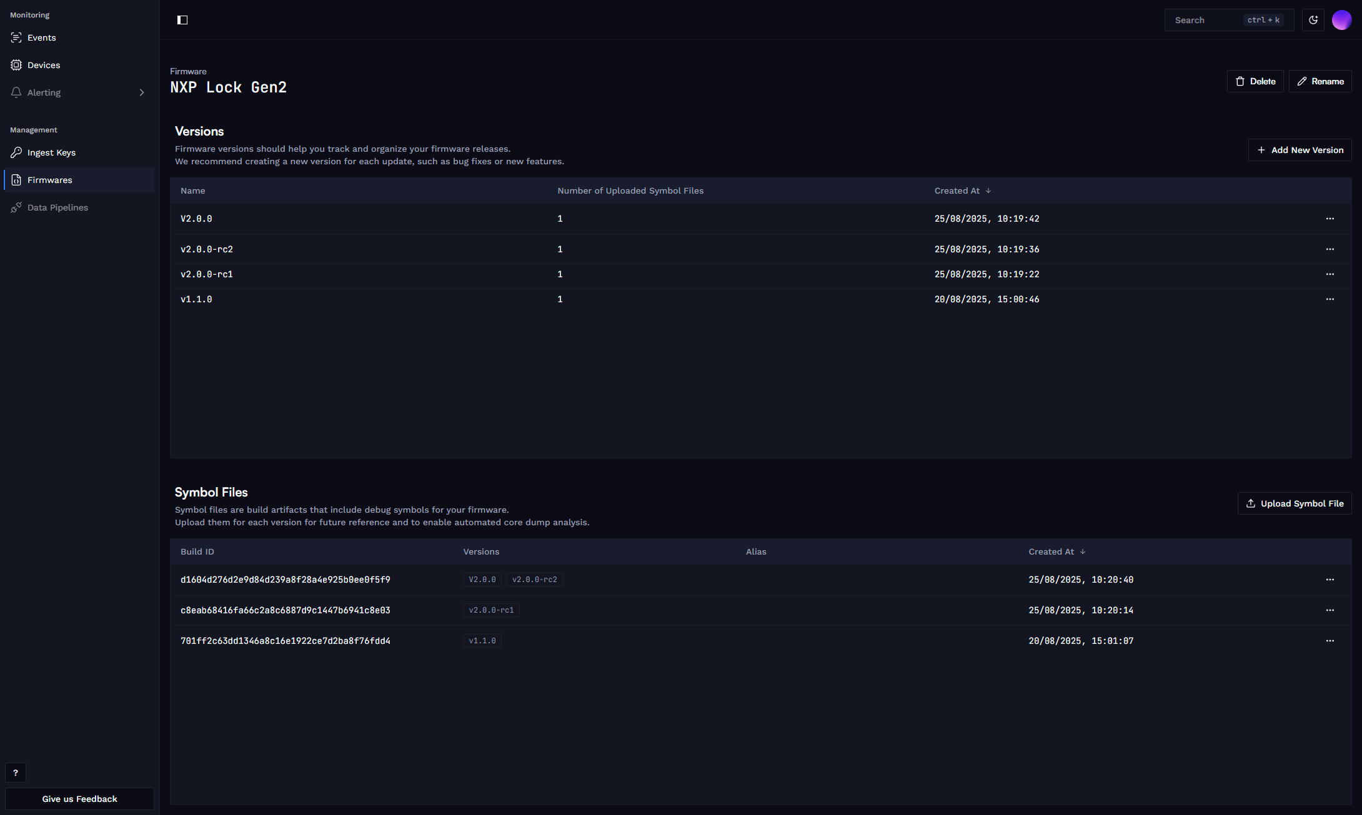Click the Devices chip icon
Viewport: 1362px width, 815px height.
point(16,65)
